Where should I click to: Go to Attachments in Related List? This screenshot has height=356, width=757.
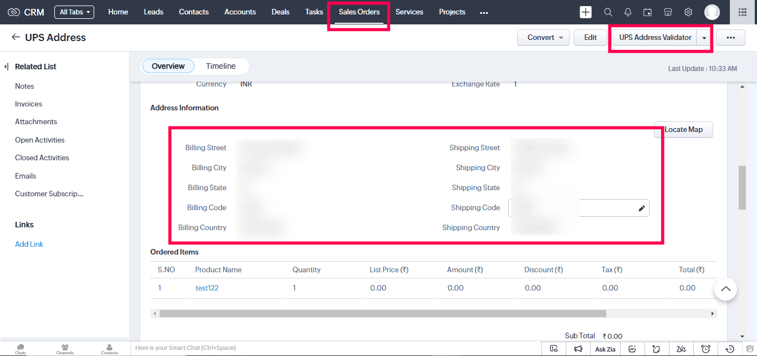36,121
